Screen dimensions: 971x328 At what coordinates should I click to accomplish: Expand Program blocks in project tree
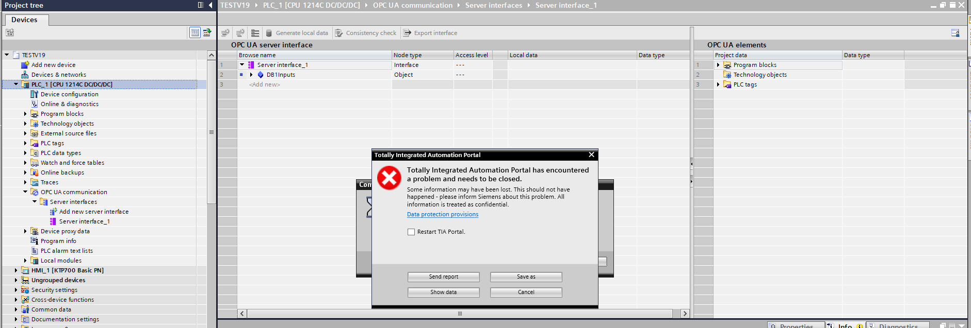[x=25, y=114]
